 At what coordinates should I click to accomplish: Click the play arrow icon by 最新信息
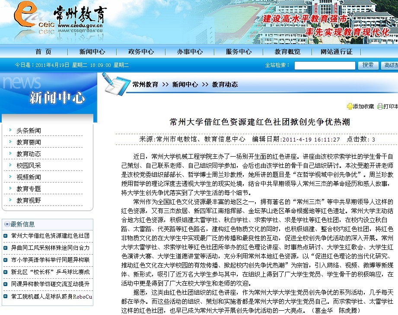point(7,224)
